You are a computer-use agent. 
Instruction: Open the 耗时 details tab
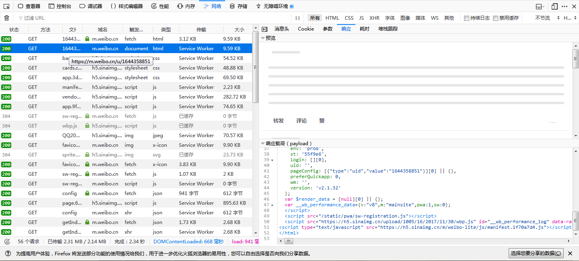point(365,29)
